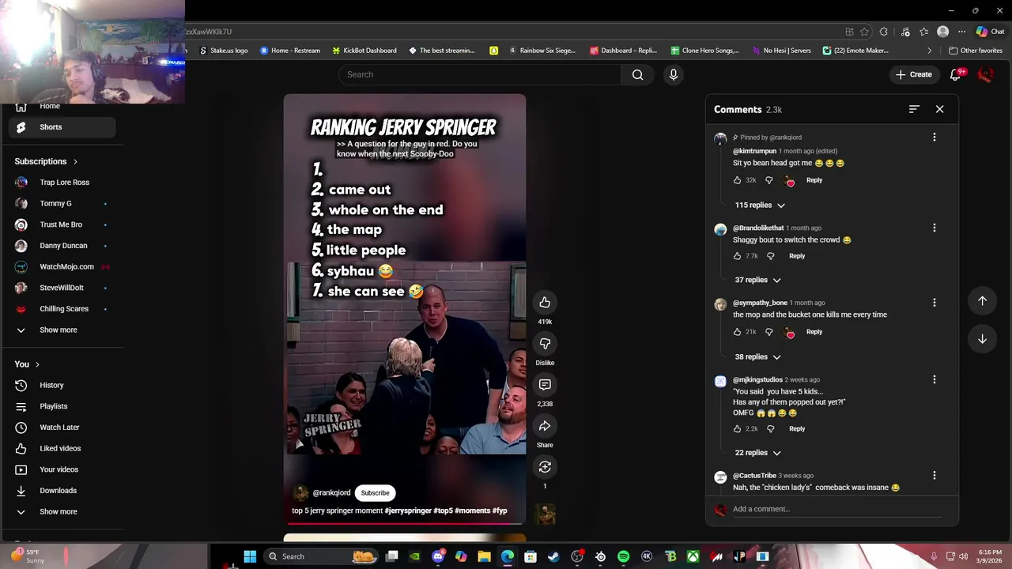Image resolution: width=1012 pixels, height=569 pixels.
Task: Dislike @kimtrumpun's comment
Action: click(x=768, y=180)
